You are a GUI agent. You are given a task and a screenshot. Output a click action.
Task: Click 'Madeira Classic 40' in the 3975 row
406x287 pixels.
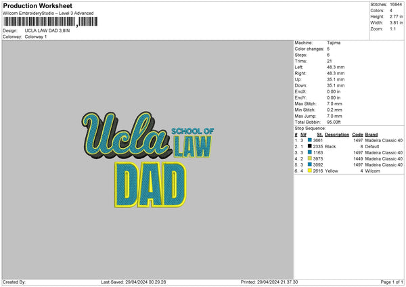(x=384, y=159)
